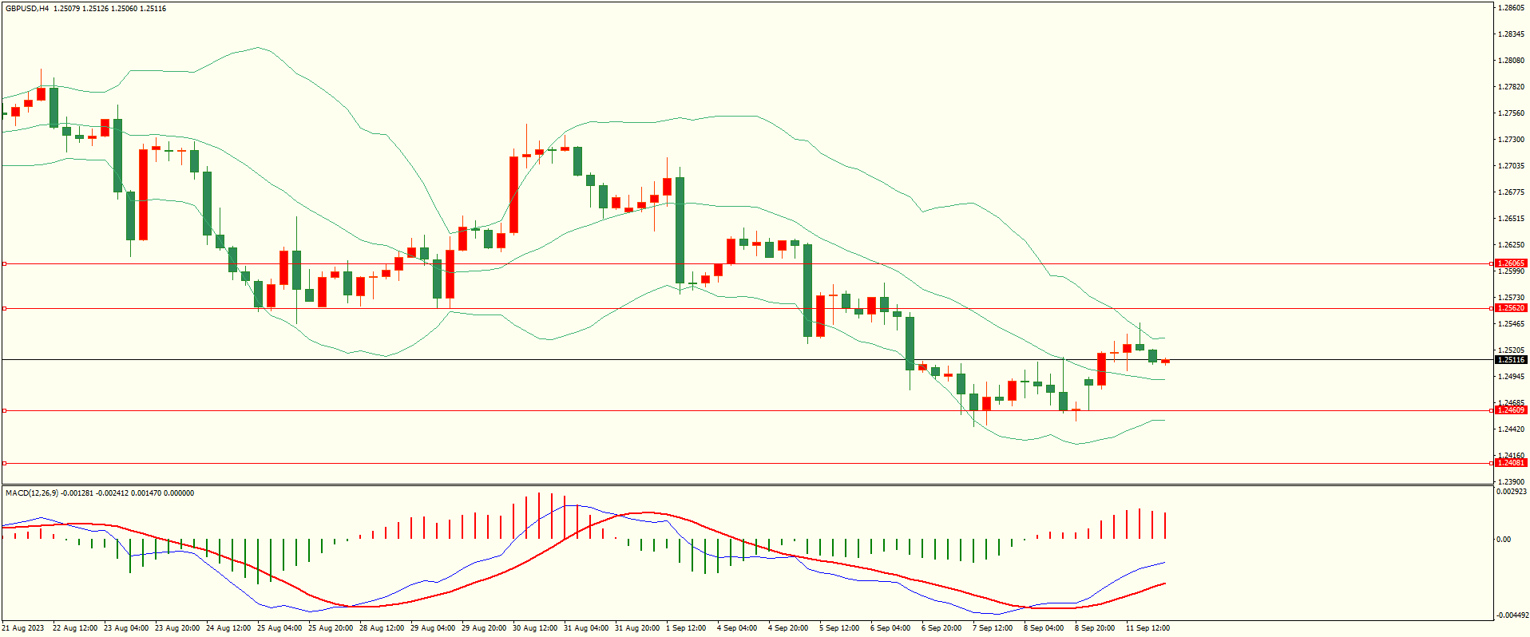
Task: Click the GBPUSD,H4 chart title text
Action: tap(26, 9)
